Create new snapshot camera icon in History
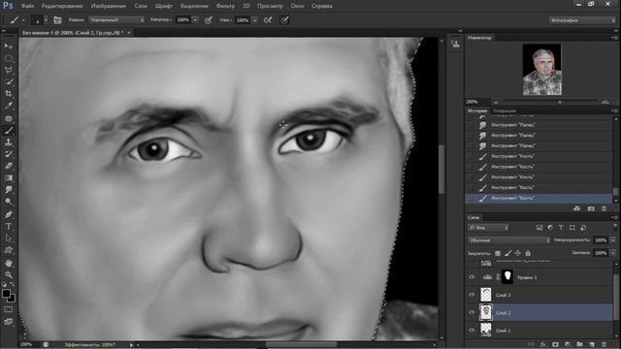621x349 pixels. click(591, 208)
